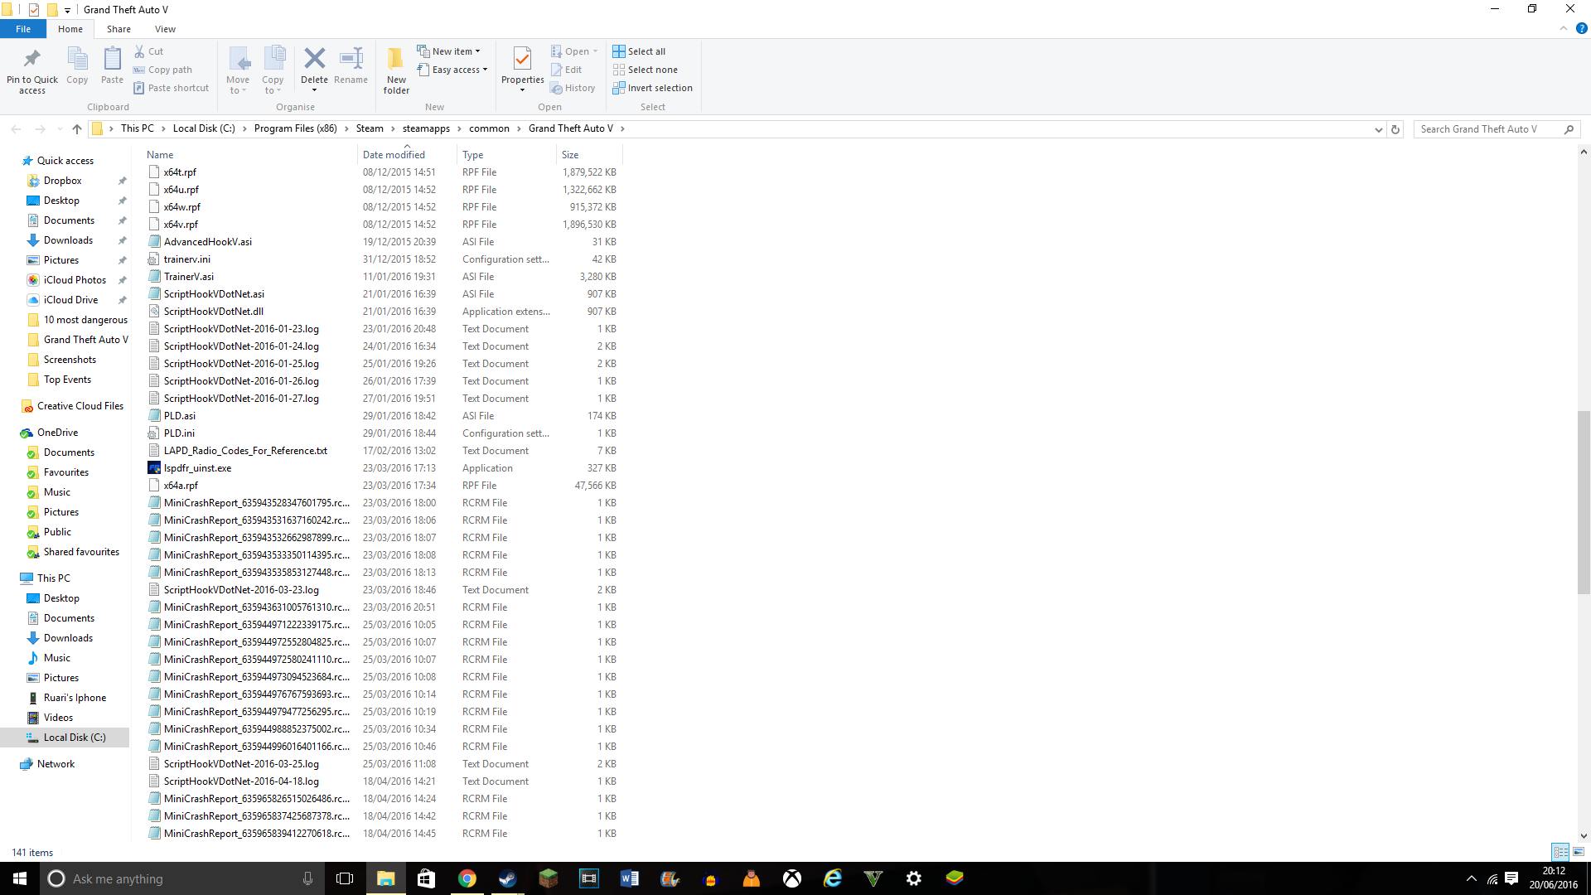Open the address bar history dropdown
The image size is (1591, 895).
[1378, 129]
